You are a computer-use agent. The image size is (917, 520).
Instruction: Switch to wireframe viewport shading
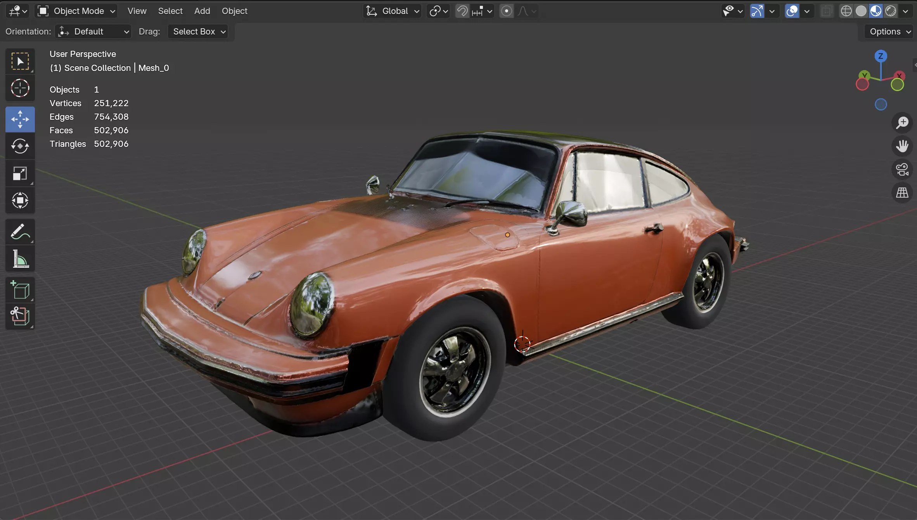click(x=846, y=11)
